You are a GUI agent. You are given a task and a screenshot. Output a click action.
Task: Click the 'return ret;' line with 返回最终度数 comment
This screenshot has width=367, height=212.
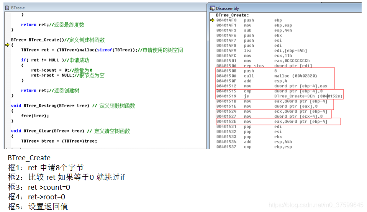pyautogui.click(x=52, y=25)
